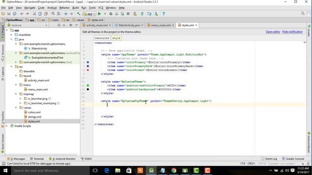
Task: Click the Find magnifier icon
Action: (x=53, y=14)
